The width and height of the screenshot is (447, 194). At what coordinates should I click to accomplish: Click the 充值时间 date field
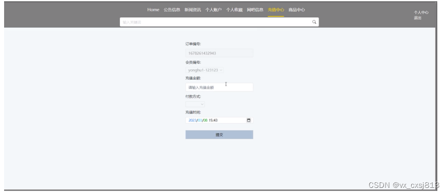tap(219, 120)
